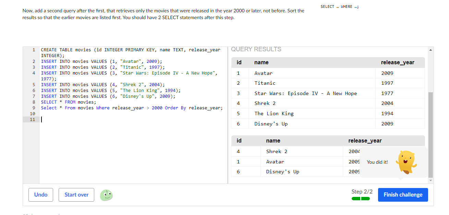Viewport: 449px width, 215px height.
Task: Click the green Step 2/2 progress bar
Action: 361,199
